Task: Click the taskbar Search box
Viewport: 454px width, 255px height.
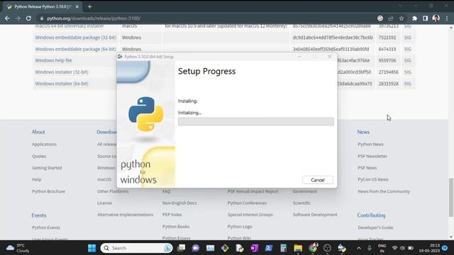Action: [136, 248]
